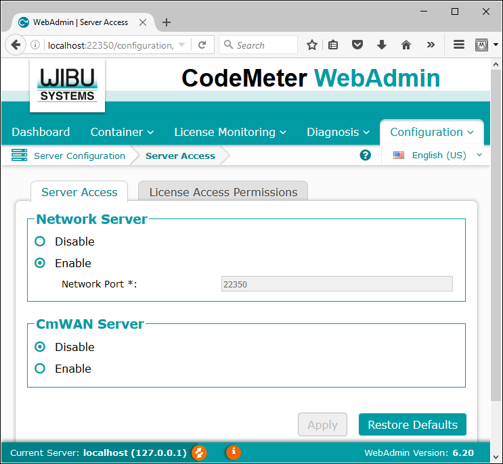This screenshot has height=464, width=503.
Task: Close the WebAdmin Server Access browser tab
Action: coord(143,22)
